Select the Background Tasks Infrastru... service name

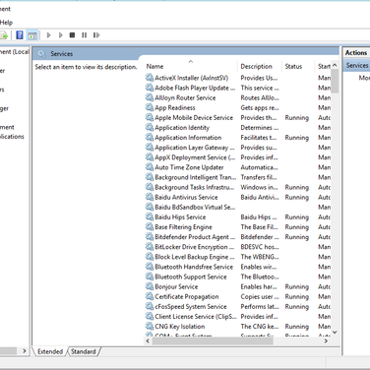click(x=194, y=187)
